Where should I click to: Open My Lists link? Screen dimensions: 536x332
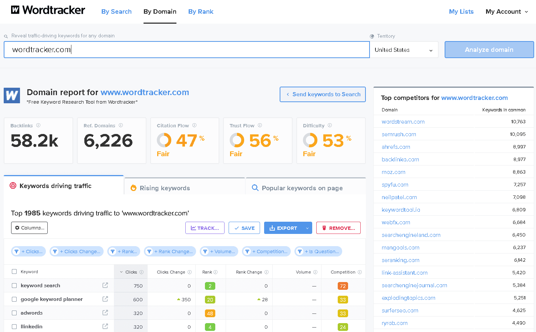point(461,11)
